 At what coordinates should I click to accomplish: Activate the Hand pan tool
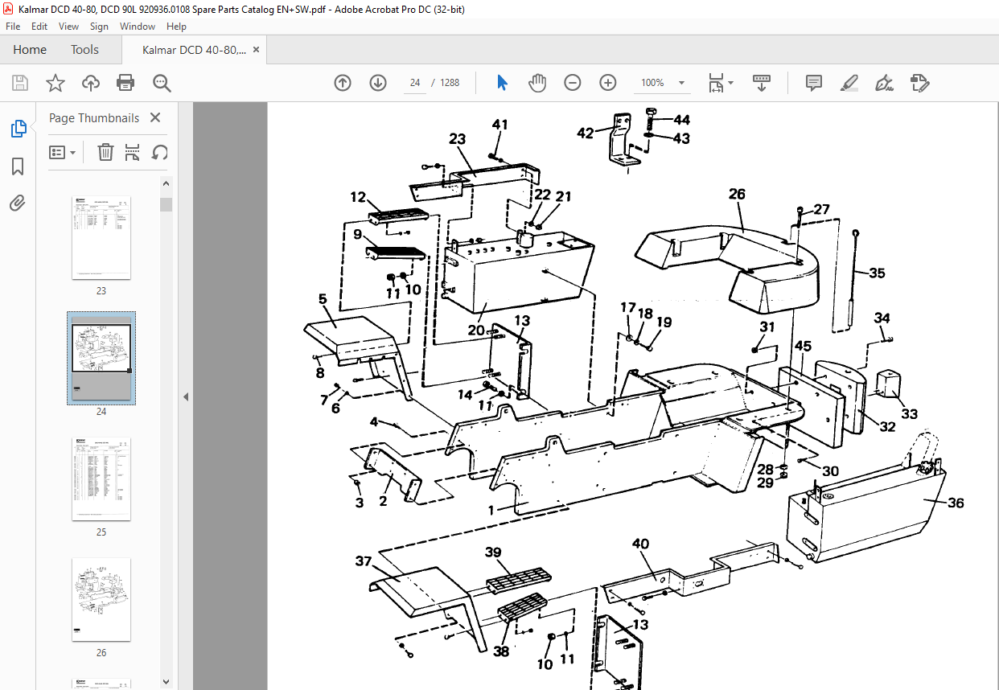537,83
